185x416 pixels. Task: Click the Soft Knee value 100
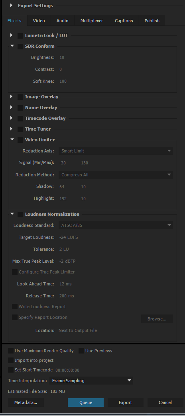(63, 81)
